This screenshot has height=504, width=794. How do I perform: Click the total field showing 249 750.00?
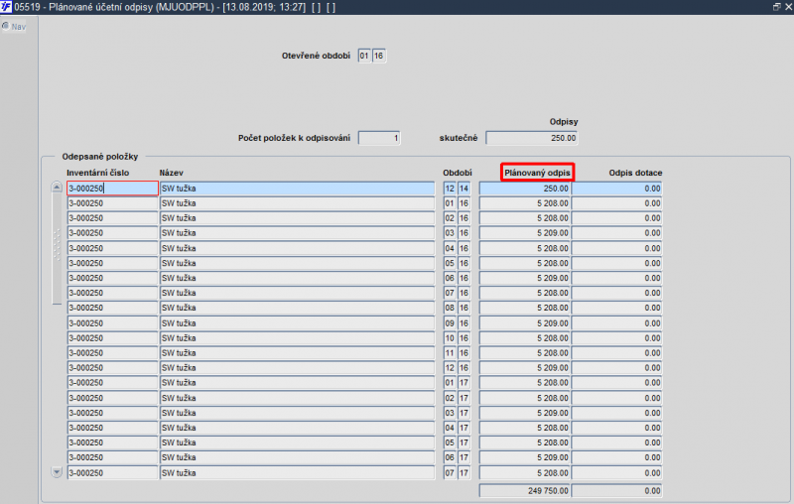point(525,490)
